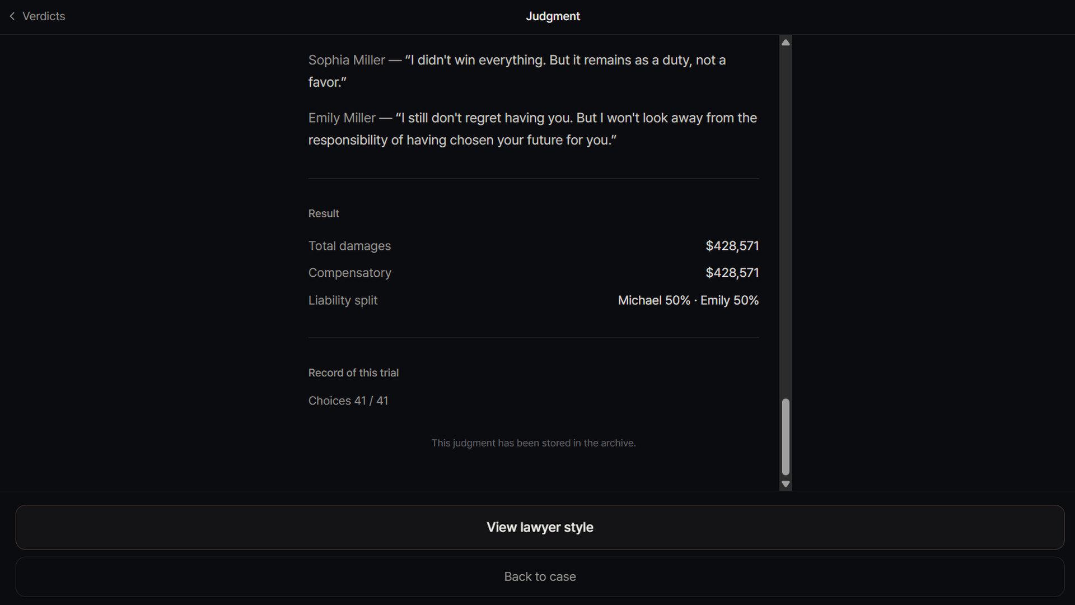Click the archive stored notice text
The image size is (1075, 605).
coord(534,443)
